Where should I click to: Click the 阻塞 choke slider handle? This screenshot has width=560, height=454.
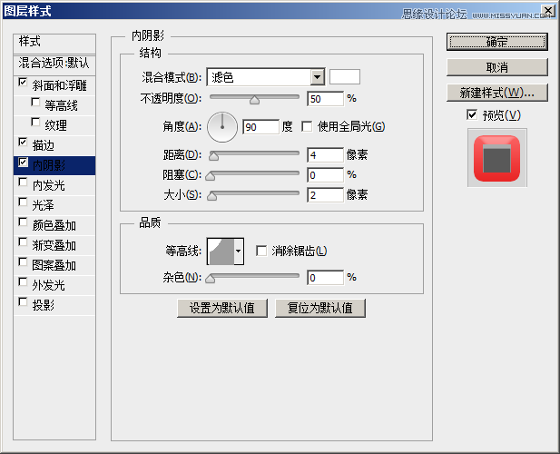[x=211, y=176]
